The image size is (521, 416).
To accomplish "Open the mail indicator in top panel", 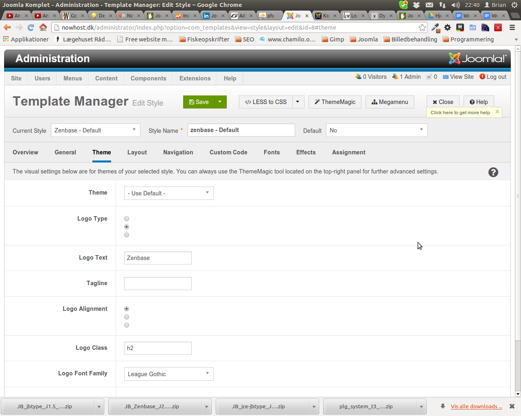I will pyautogui.click(x=429, y=5).
